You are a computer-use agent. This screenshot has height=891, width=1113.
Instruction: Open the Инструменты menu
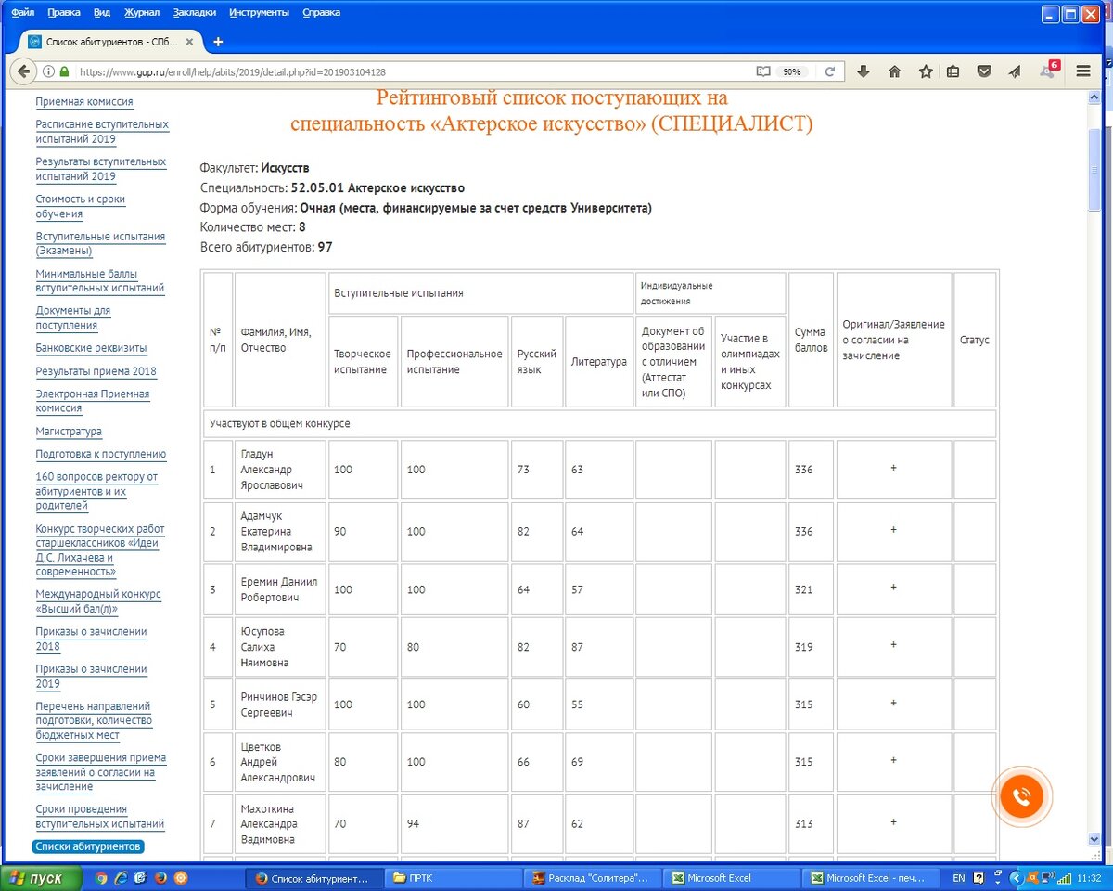coord(258,12)
